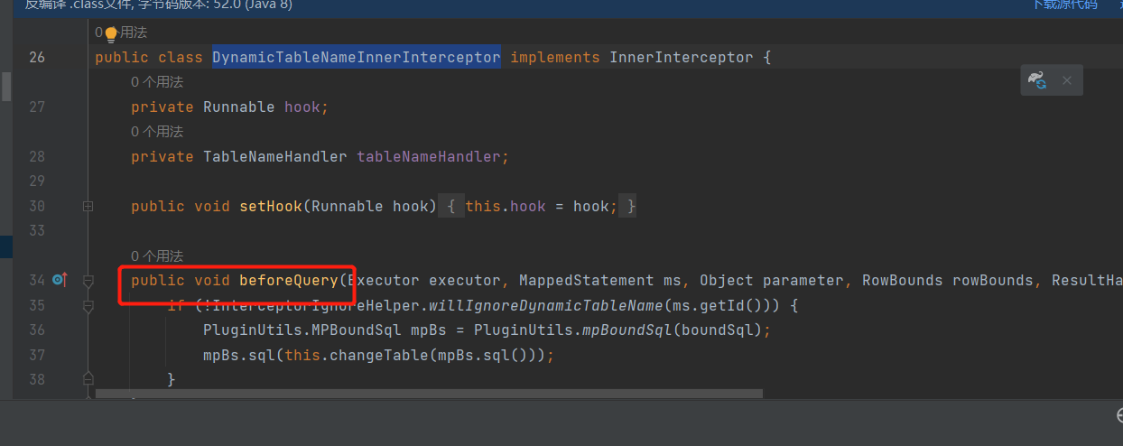Click the implements gutter icon on line 34

60,280
